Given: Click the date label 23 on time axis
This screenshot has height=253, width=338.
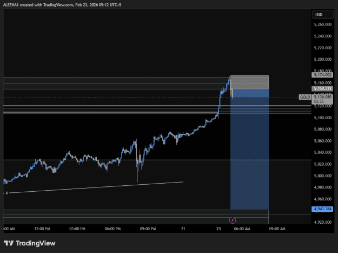Looking at the screenshot, I should 218,229.
